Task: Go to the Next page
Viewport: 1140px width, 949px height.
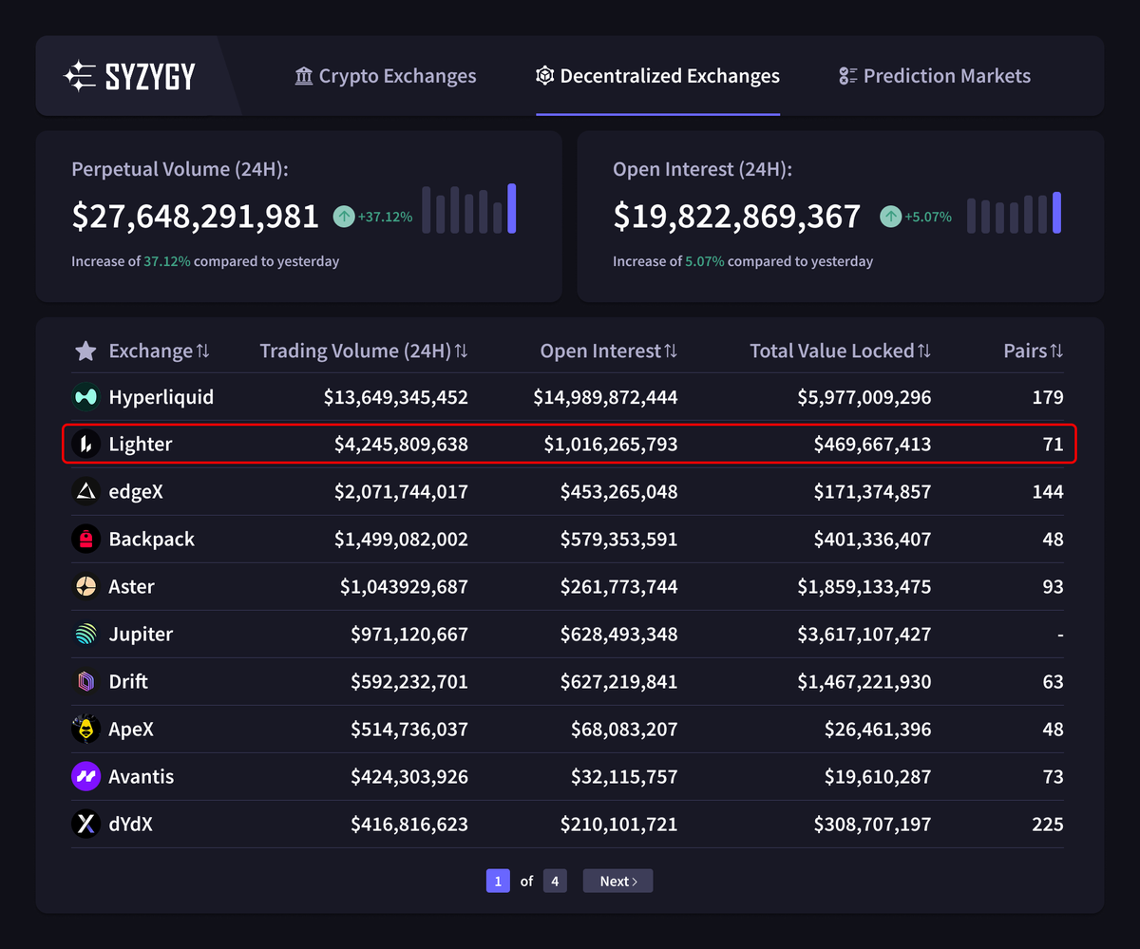Action: [617, 881]
